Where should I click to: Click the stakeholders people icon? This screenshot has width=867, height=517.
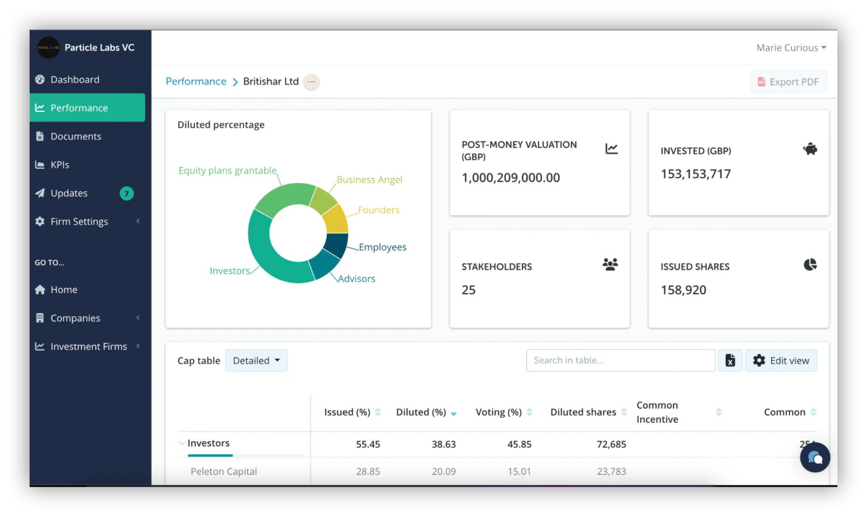[610, 264]
